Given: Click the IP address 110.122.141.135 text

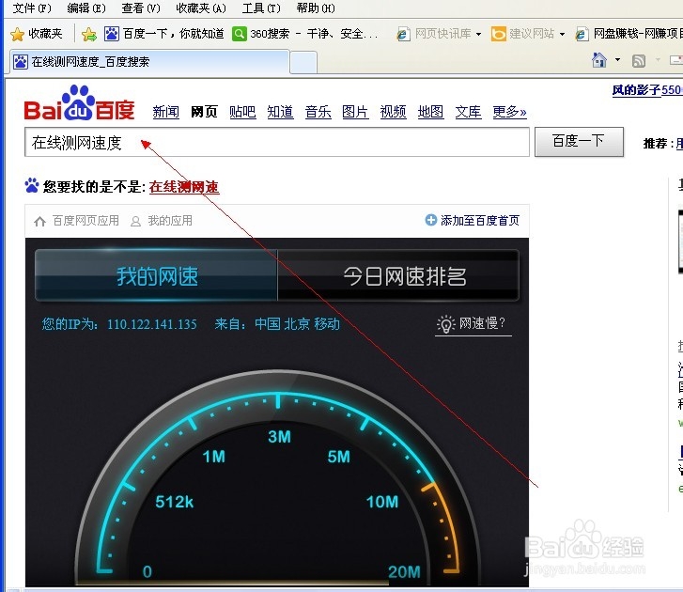Looking at the screenshot, I should pyautogui.click(x=152, y=324).
